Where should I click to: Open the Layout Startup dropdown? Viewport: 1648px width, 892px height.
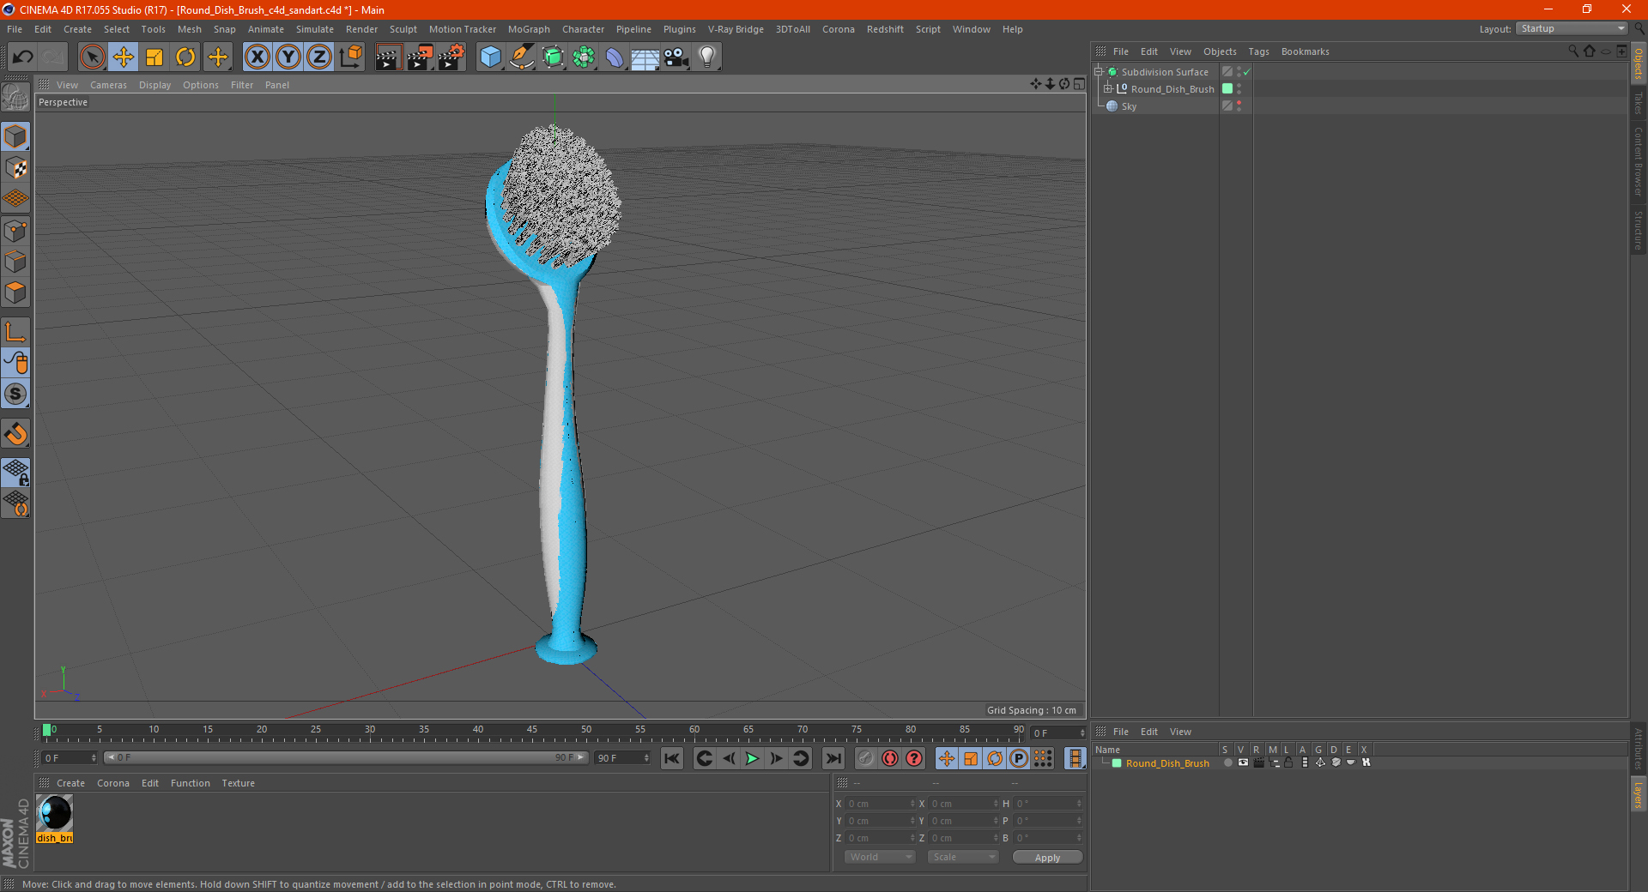(1572, 28)
